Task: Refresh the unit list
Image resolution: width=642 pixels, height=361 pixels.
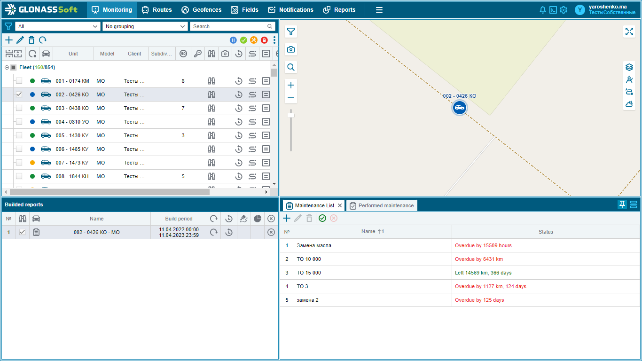Action: point(43,40)
